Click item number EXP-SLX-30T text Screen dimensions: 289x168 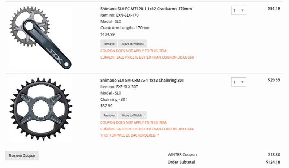(119, 87)
